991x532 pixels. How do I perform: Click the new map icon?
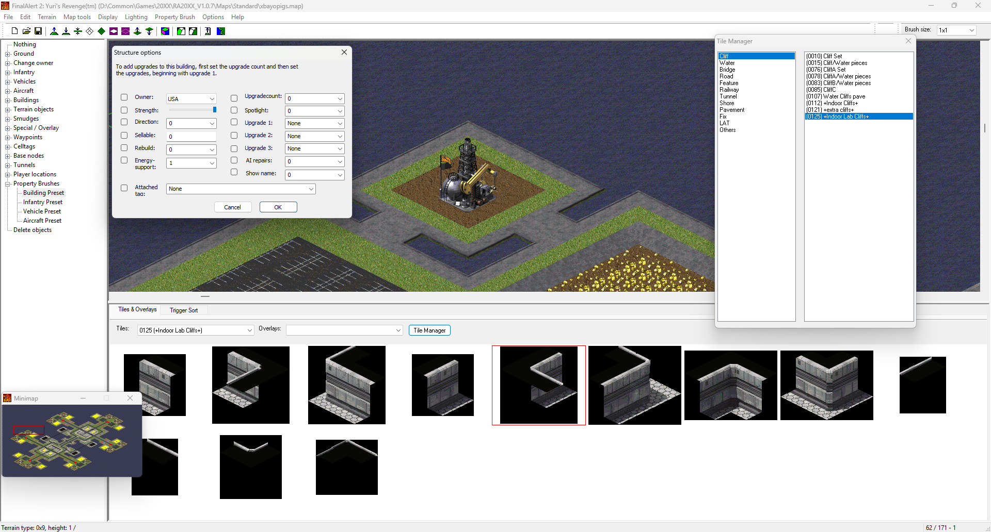[14, 31]
